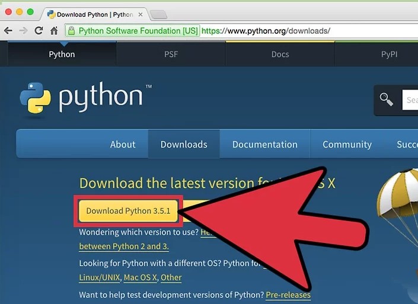Screen dimensions: 418x304
Task: Select the Python top navigation tab
Action: 62,54
